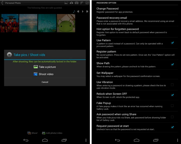Viewport: 181px width, 144px height.
Task: Uncheck Request password at start
Action: click(x=172, y=127)
